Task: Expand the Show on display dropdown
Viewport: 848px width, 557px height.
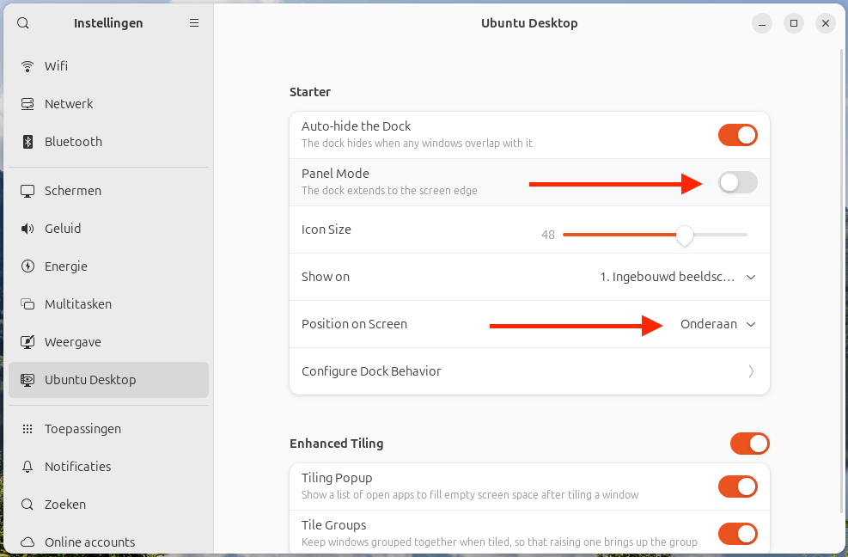Action: pos(677,277)
